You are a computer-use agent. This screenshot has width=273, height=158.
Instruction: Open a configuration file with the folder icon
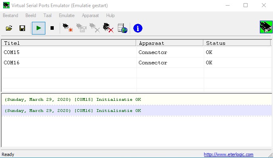[9, 28]
